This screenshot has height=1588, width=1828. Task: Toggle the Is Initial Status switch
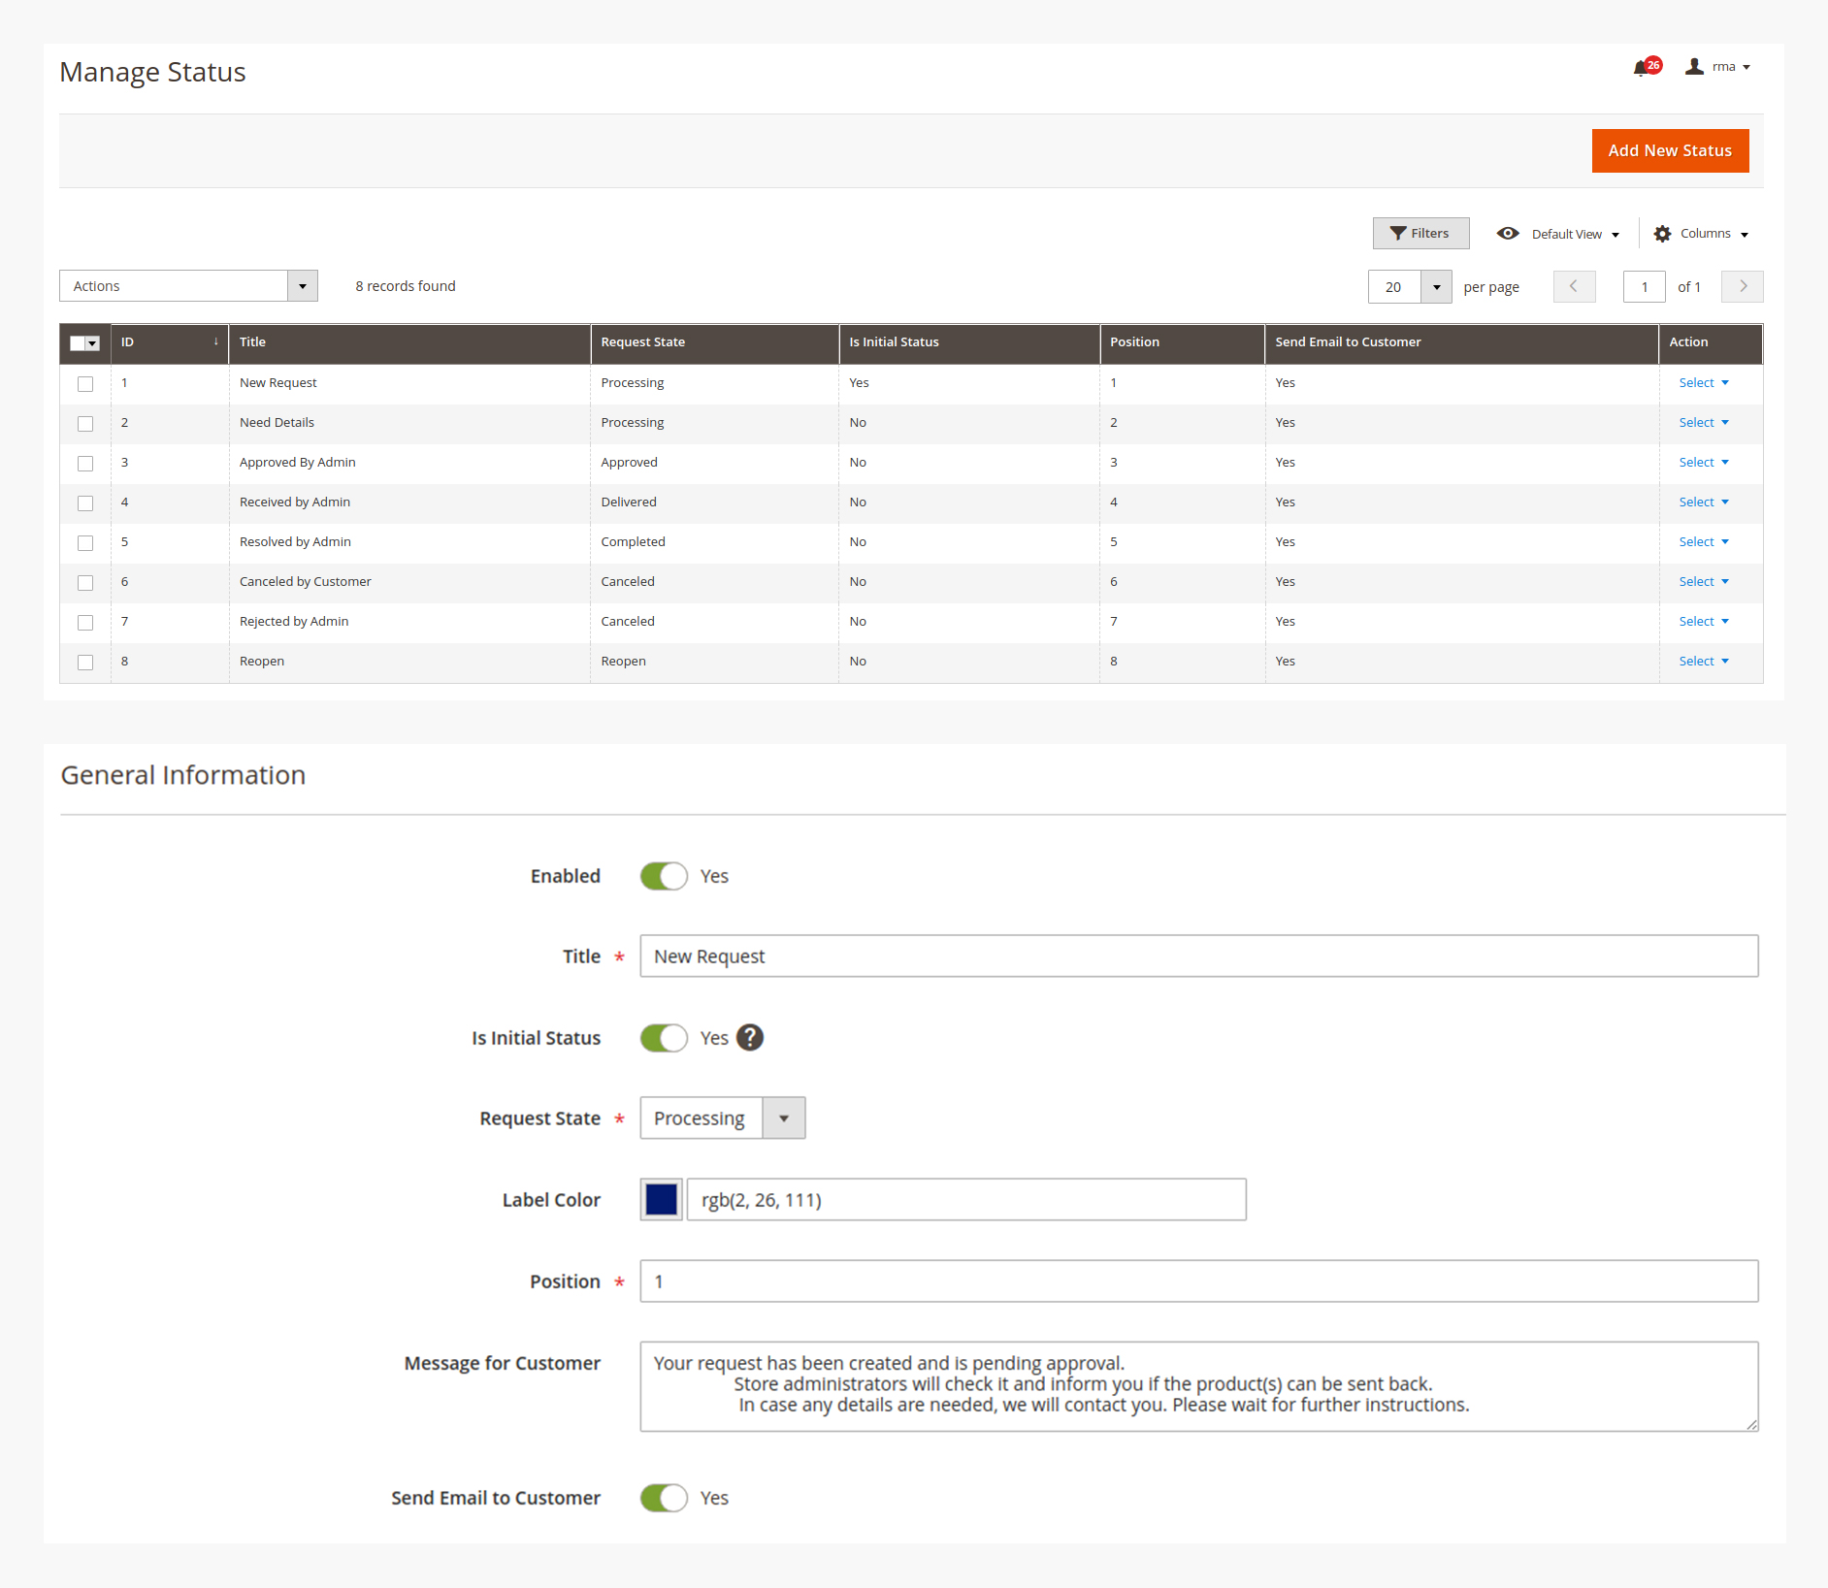click(x=664, y=1038)
